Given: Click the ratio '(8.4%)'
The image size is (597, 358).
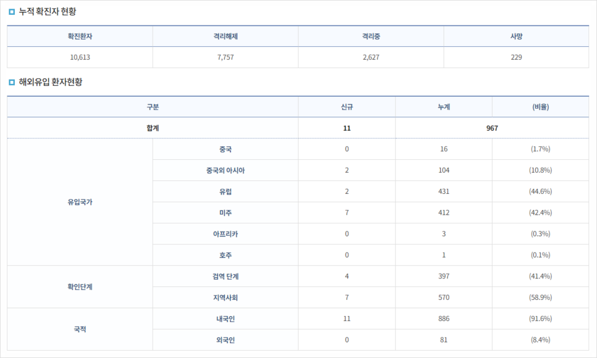Looking at the screenshot, I should click(x=541, y=340).
